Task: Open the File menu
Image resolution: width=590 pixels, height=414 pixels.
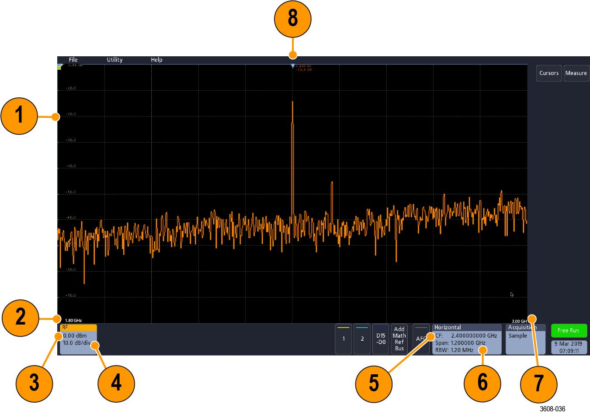Action: click(x=73, y=60)
